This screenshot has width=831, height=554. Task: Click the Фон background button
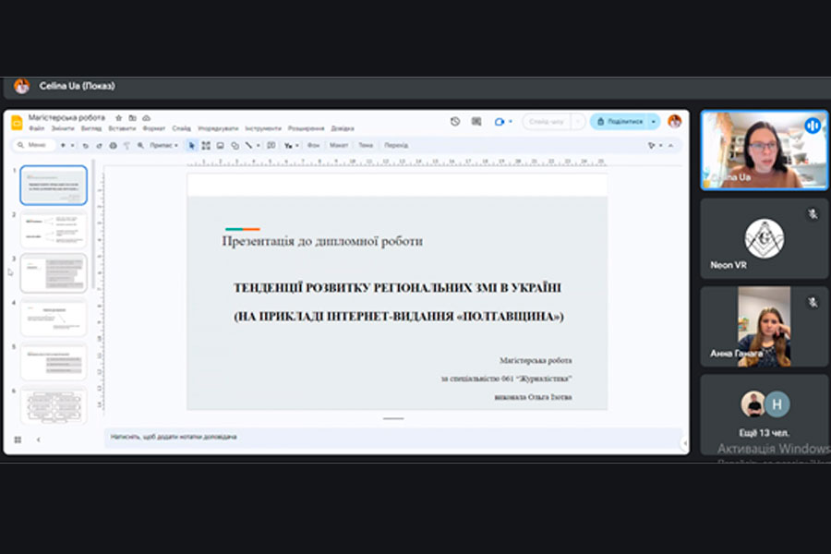tap(314, 145)
